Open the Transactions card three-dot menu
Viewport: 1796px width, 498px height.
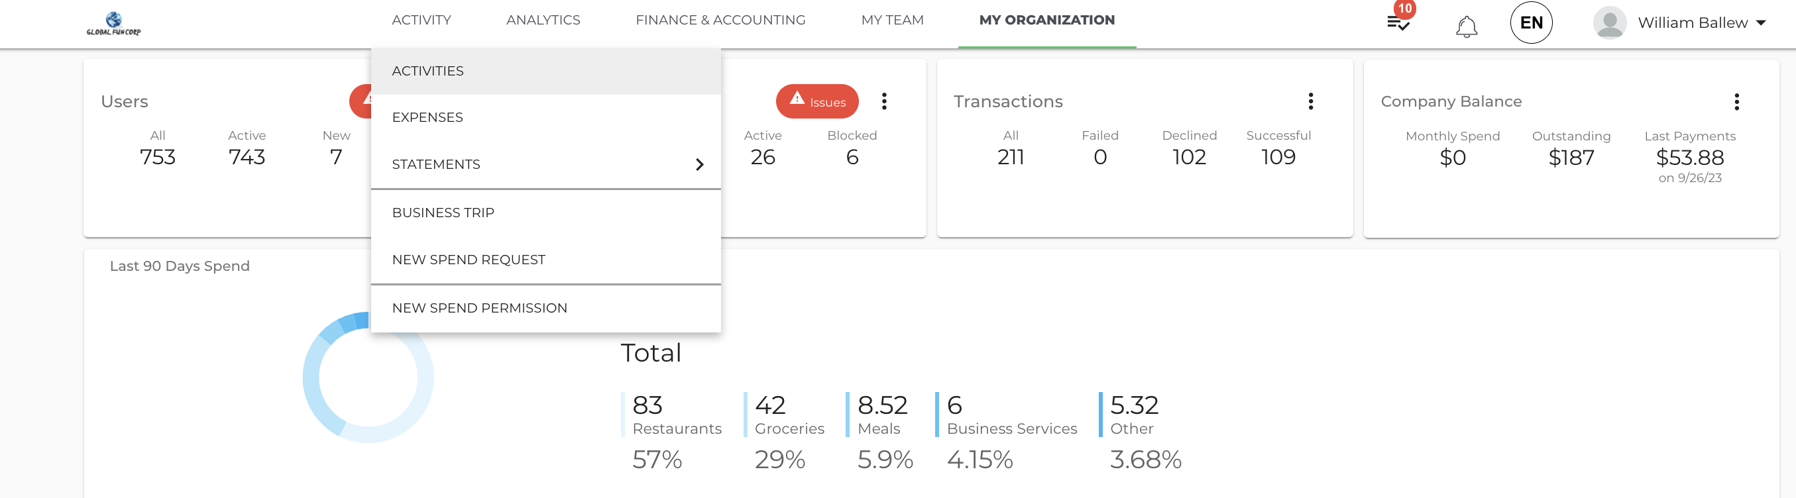(x=1310, y=102)
